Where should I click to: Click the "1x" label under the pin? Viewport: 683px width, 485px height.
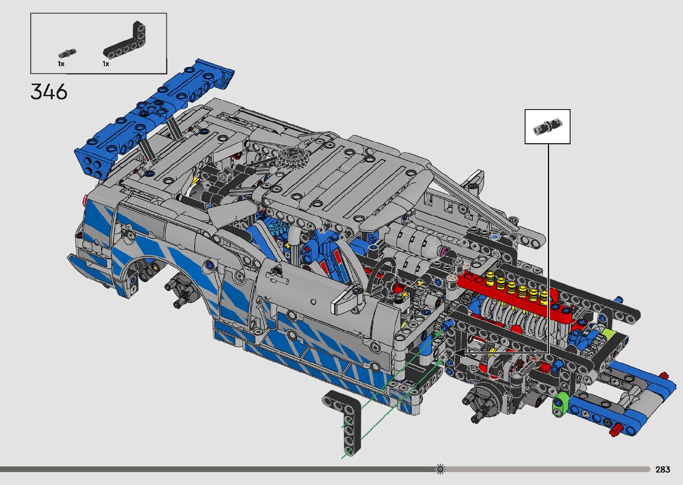click(61, 64)
